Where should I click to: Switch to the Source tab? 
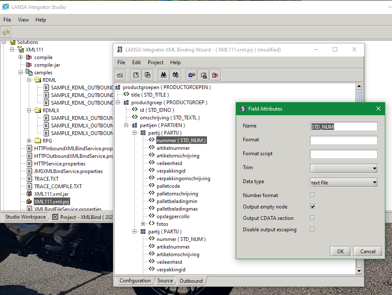165,281
